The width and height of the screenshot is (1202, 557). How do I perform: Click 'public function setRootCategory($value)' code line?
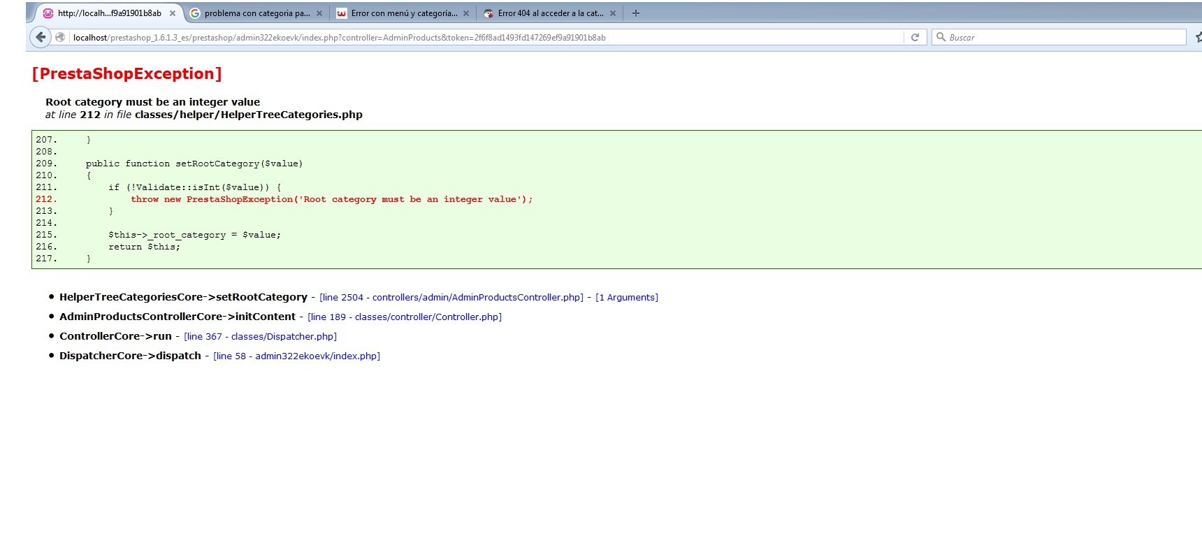click(194, 164)
